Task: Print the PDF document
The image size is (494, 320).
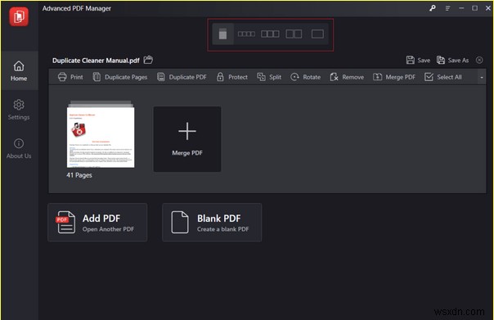Action: tap(70, 77)
